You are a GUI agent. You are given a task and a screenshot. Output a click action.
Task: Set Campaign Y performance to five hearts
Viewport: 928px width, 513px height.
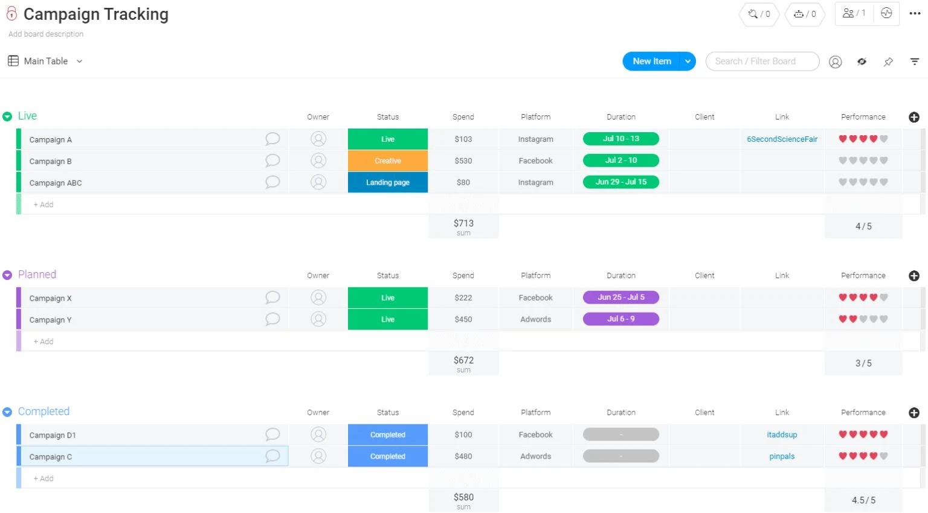click(x=884, y=319)
